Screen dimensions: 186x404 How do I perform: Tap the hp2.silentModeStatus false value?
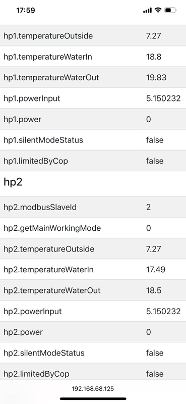[155, 352]
